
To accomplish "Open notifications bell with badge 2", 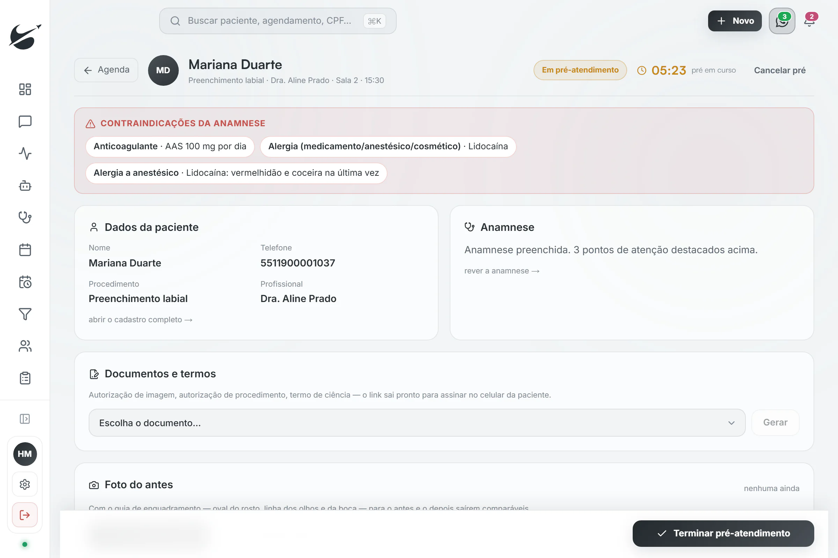I will (x=809, y=21).
